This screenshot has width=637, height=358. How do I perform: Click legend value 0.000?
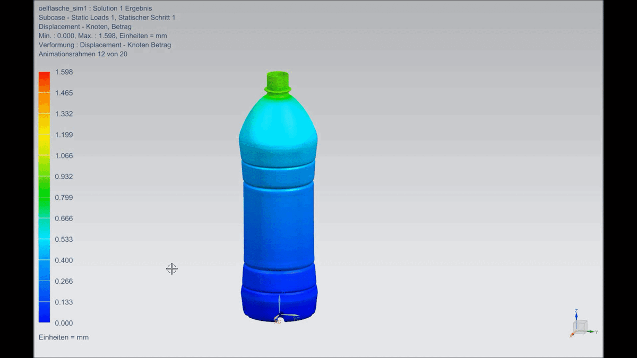(64, 323)
